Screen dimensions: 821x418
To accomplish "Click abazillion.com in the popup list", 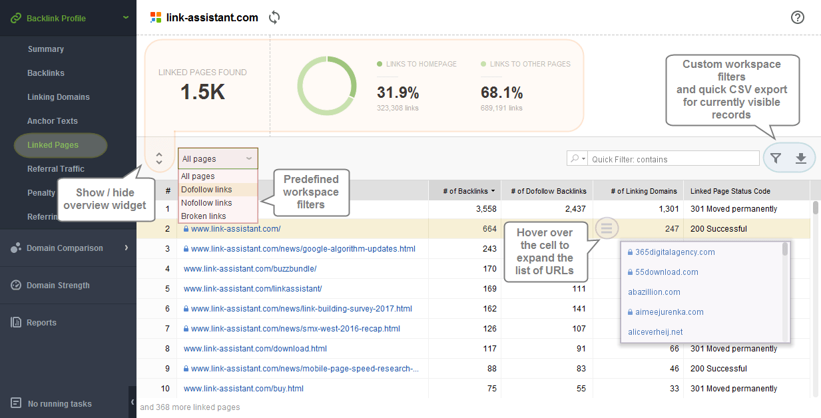I will tap(654, 292).
